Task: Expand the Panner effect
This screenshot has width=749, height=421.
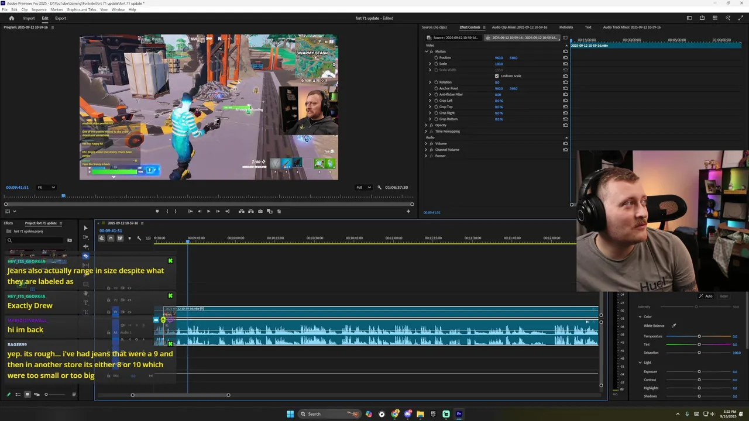Action: [x=426, y=156]
